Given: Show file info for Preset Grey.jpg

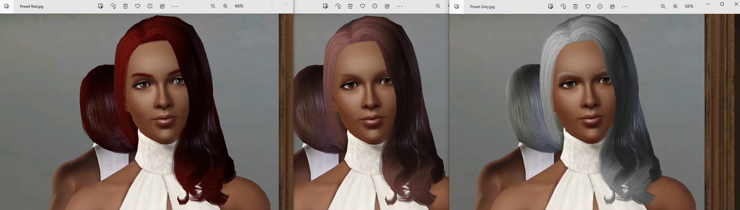Looking at the screenshot, I should [x=600, y=6].
